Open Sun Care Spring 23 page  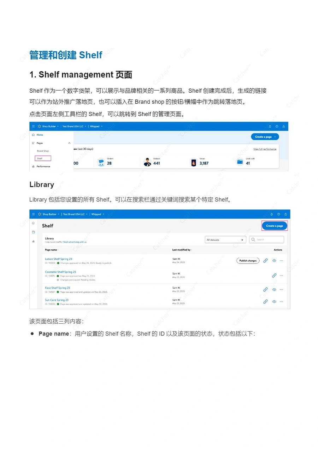tap(57, 300)
